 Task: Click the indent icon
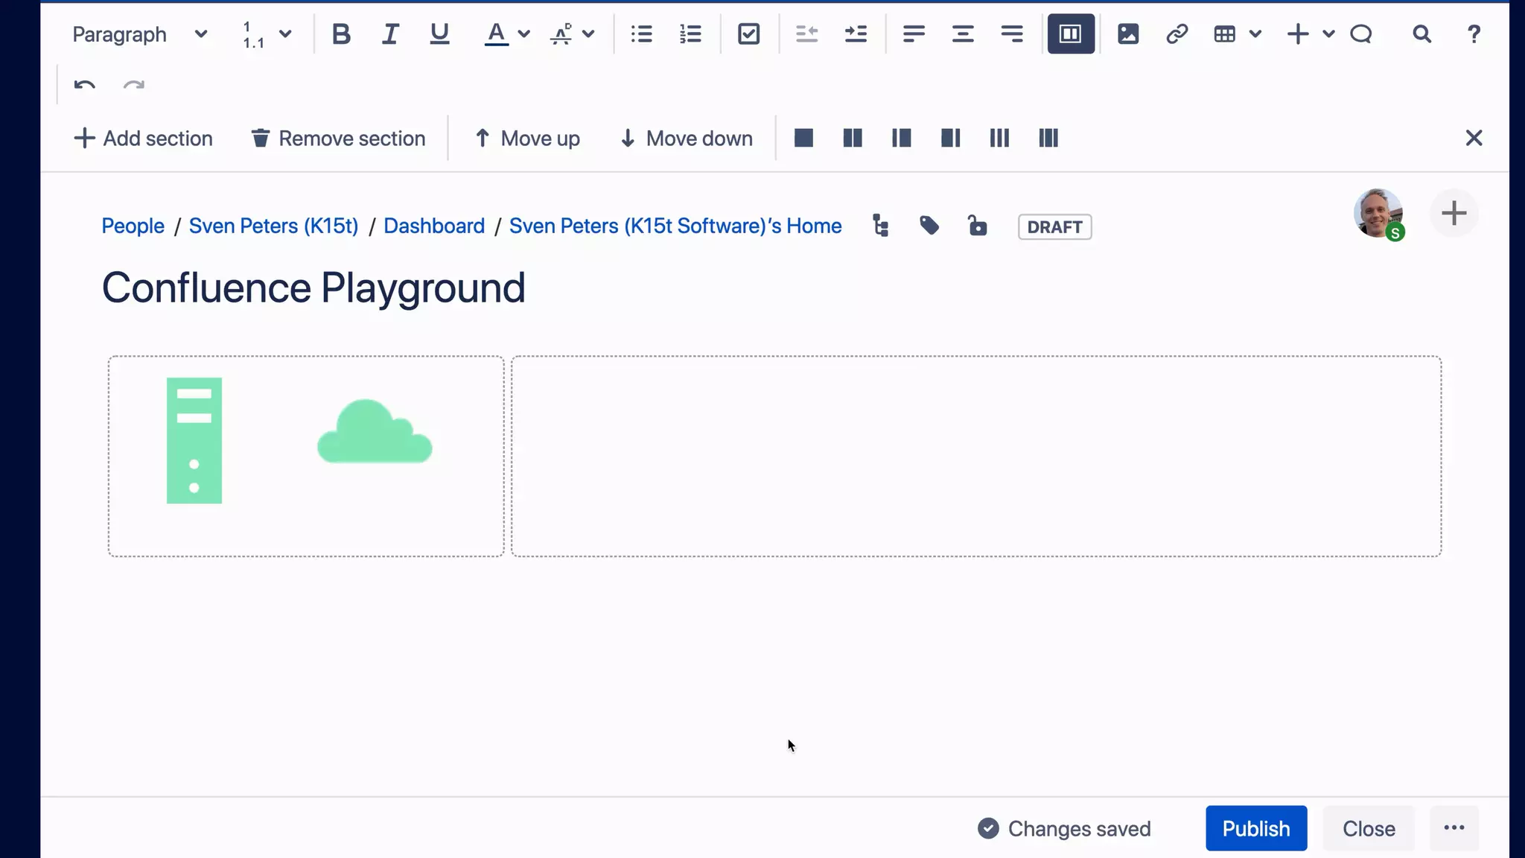click(x=856, y=34)
